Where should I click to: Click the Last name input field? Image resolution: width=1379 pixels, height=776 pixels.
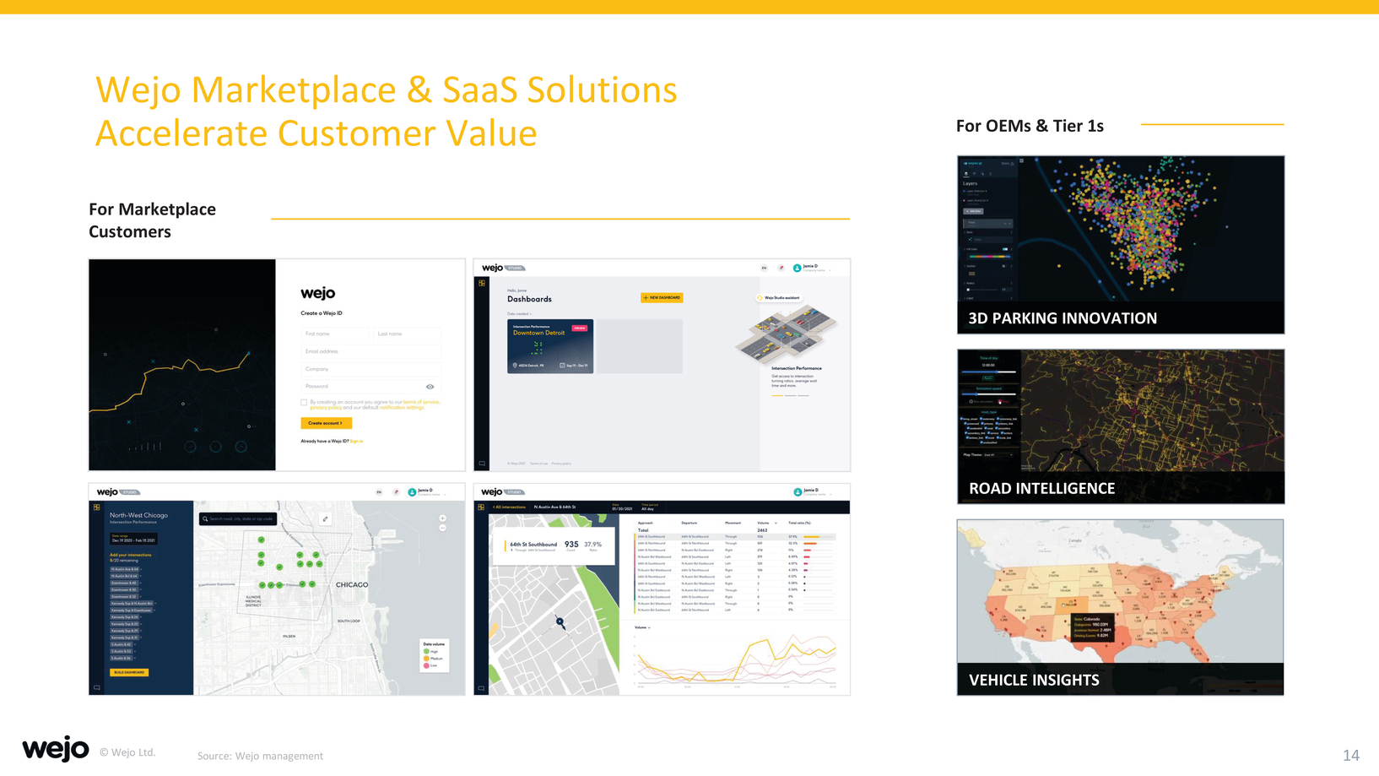(x=407, y=334)
